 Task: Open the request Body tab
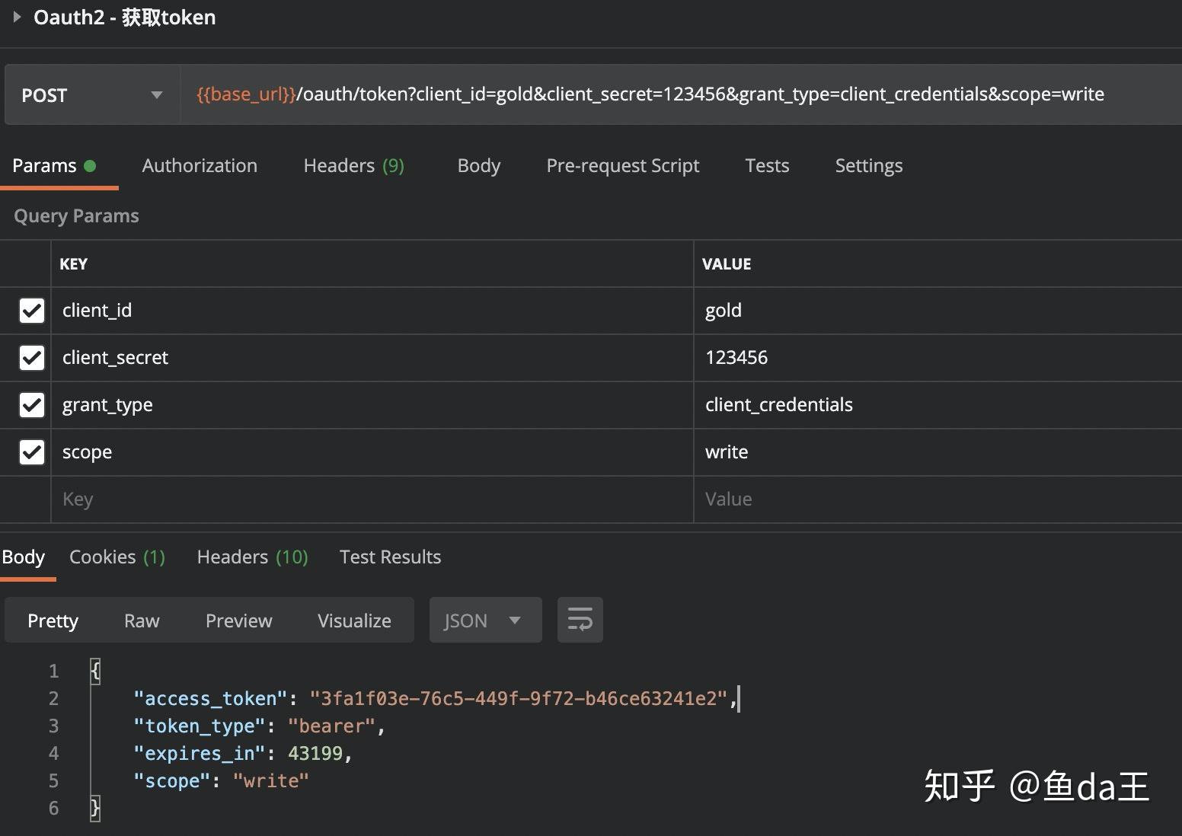(479, 166)
